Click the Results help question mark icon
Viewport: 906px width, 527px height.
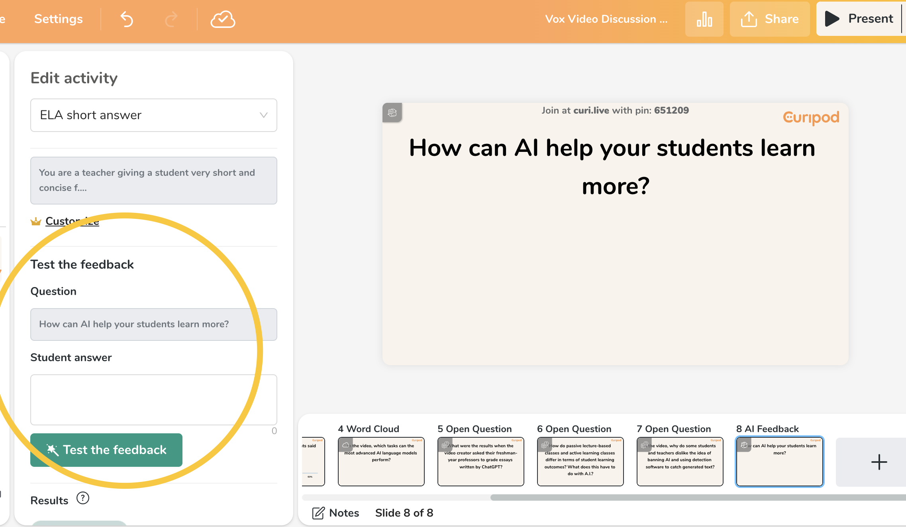click(83, 498)
